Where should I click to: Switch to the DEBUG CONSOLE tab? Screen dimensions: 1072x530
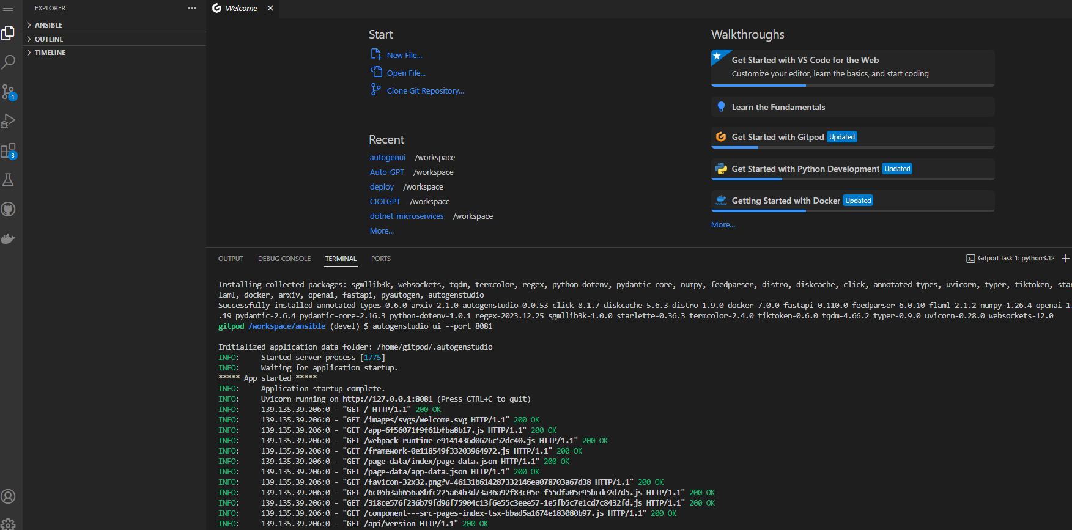tap(284, 259)
